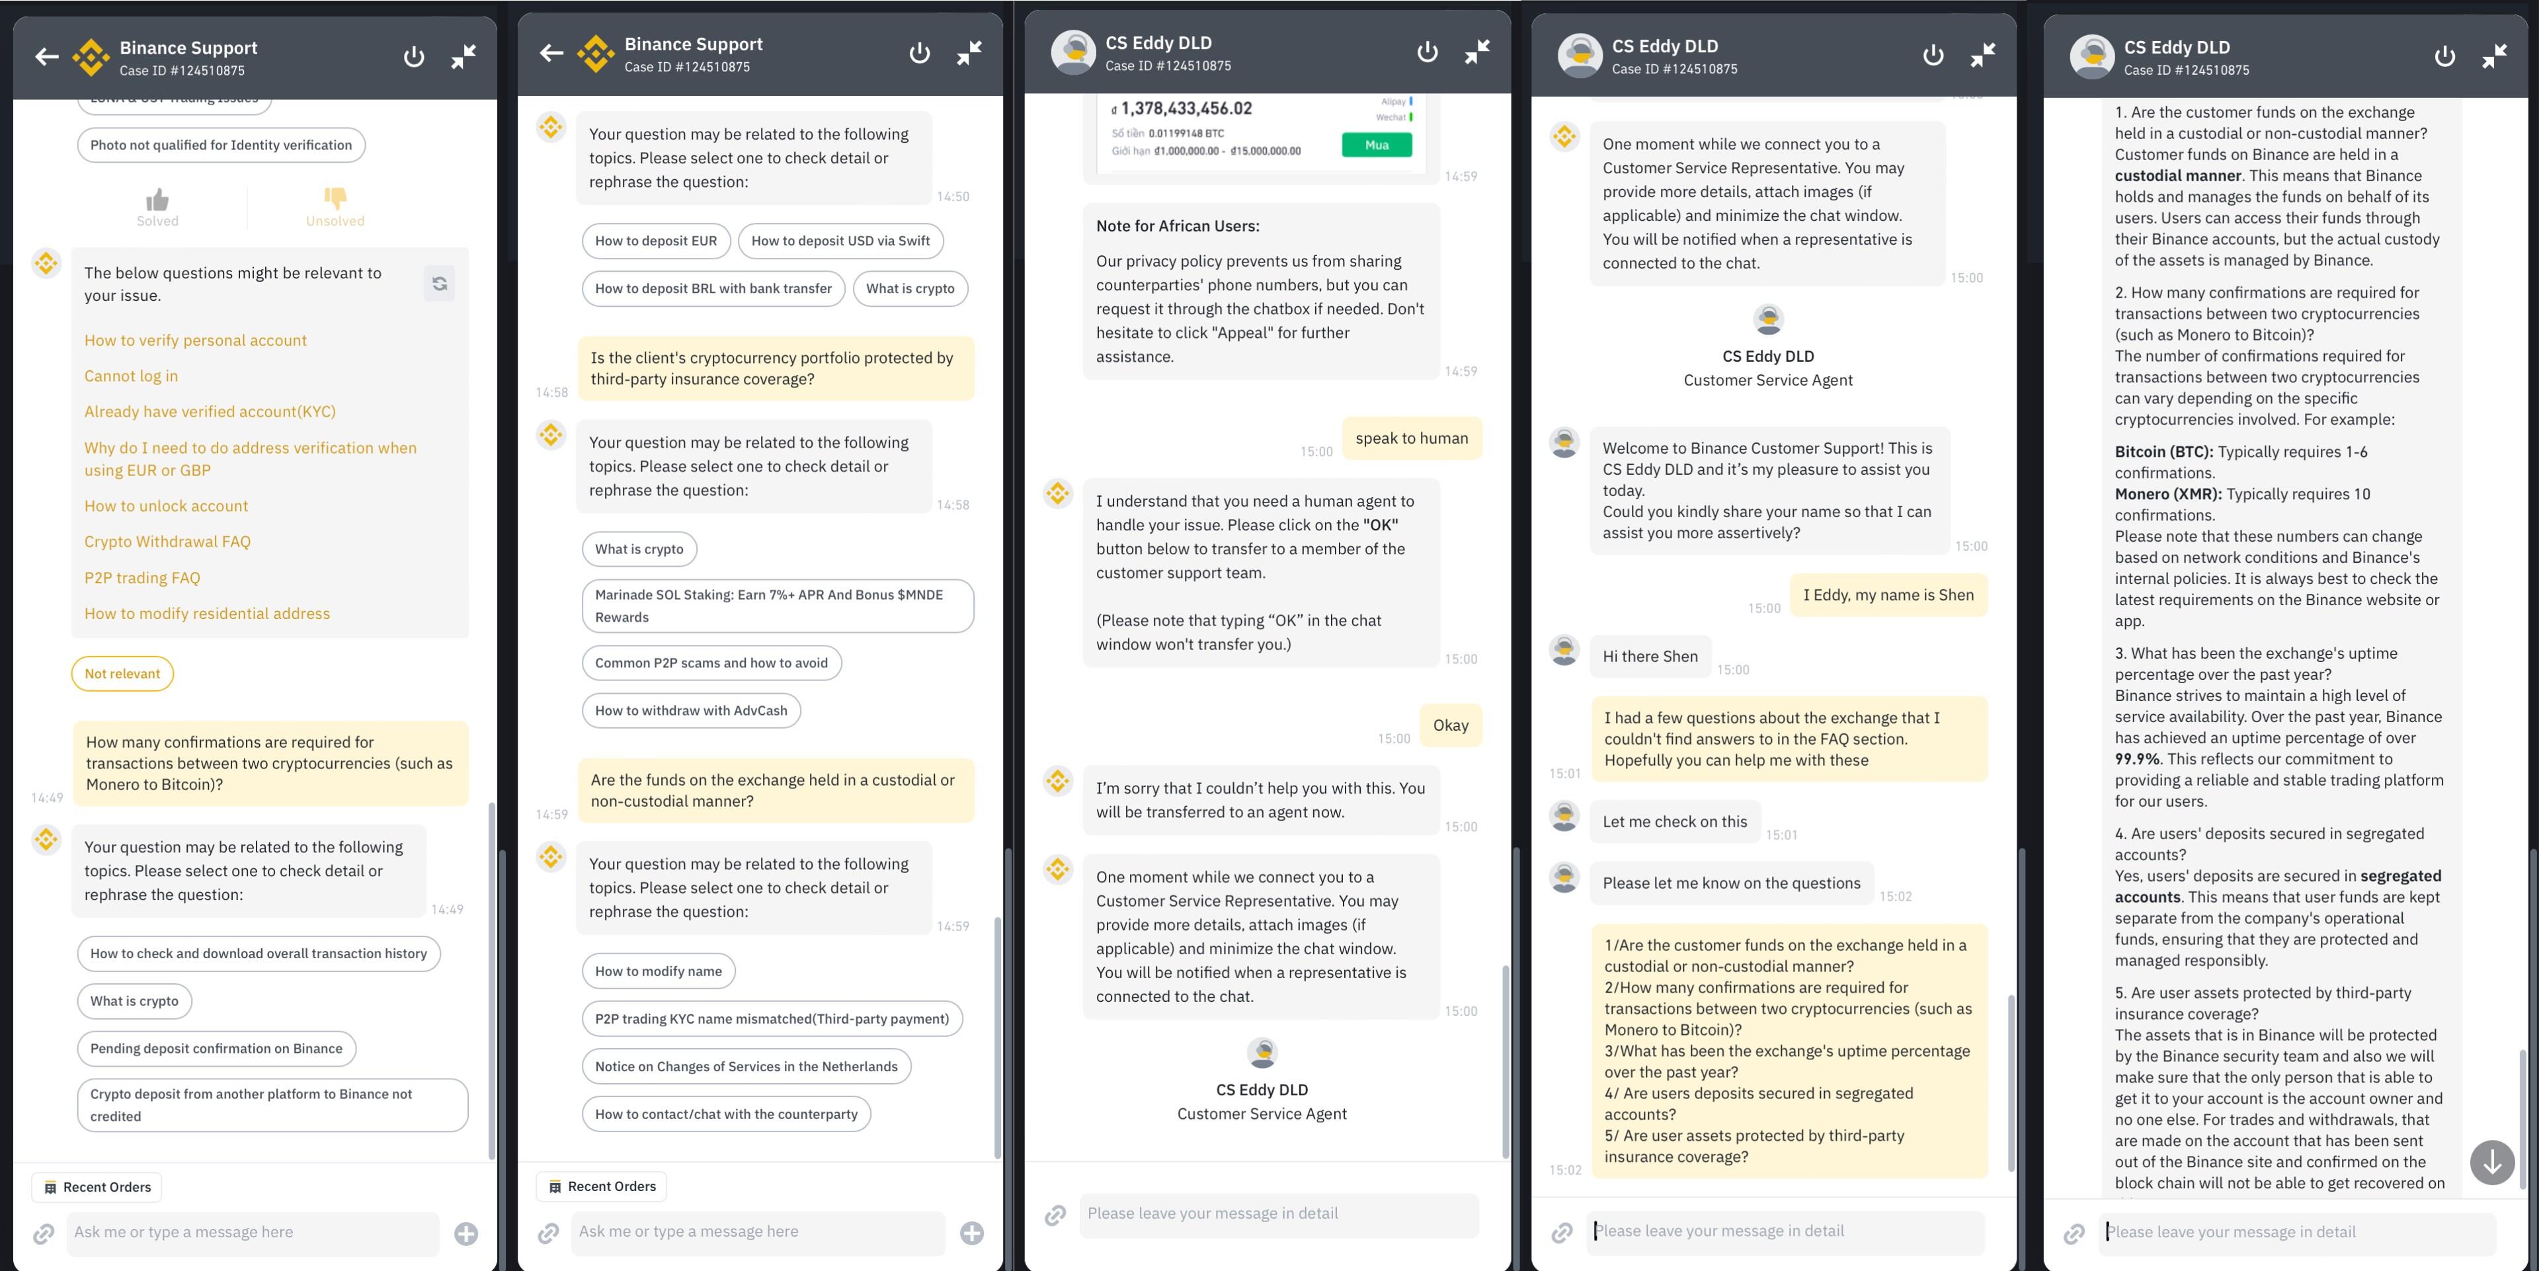Click the Not relevant button
The width and height of the screenshot is (2539, 1271).
(122, 673)
